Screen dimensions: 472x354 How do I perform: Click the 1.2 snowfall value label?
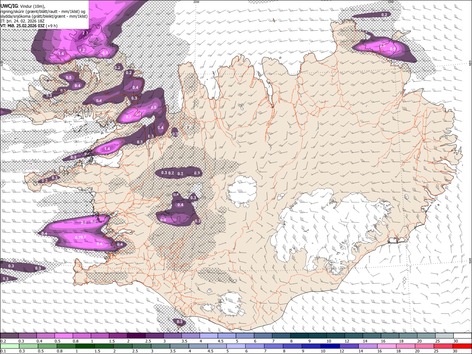[82, 50]
